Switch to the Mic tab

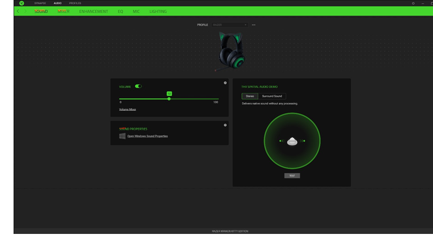point(136,11)
